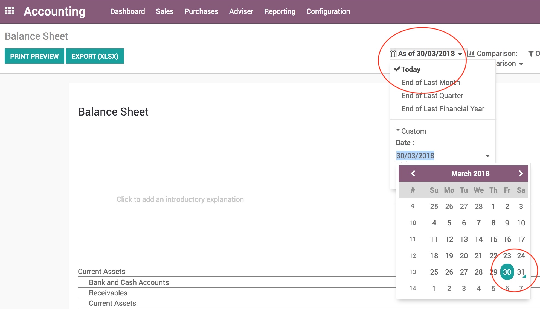The image size is (540, 309).
Task: Click the introductory explanation placeholder
Action: 180,199
